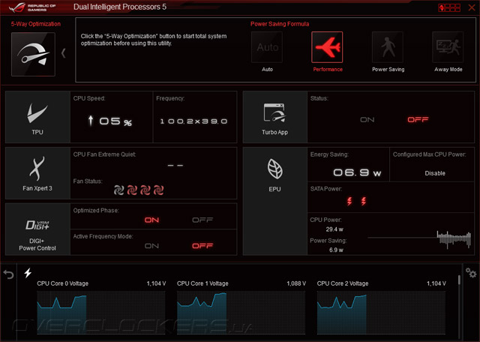This screenshot has width=480, height=342.
Task: Open the Fan Xpert 3 icon
Action: [37, 173]
